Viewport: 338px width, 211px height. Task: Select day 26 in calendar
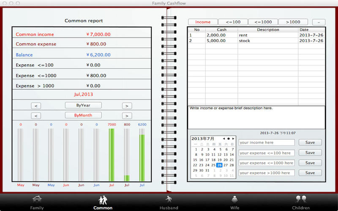[x=219, y=165]
